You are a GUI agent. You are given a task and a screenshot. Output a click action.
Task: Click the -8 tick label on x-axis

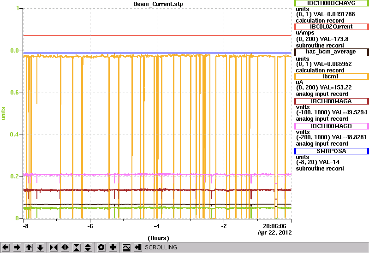25,226
